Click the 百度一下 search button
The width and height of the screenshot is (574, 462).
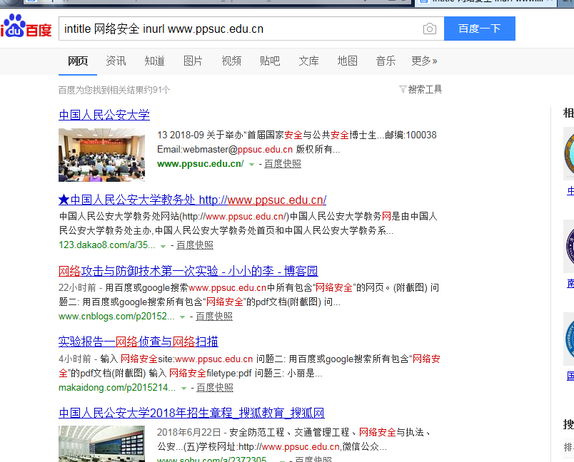coord(480,29)
